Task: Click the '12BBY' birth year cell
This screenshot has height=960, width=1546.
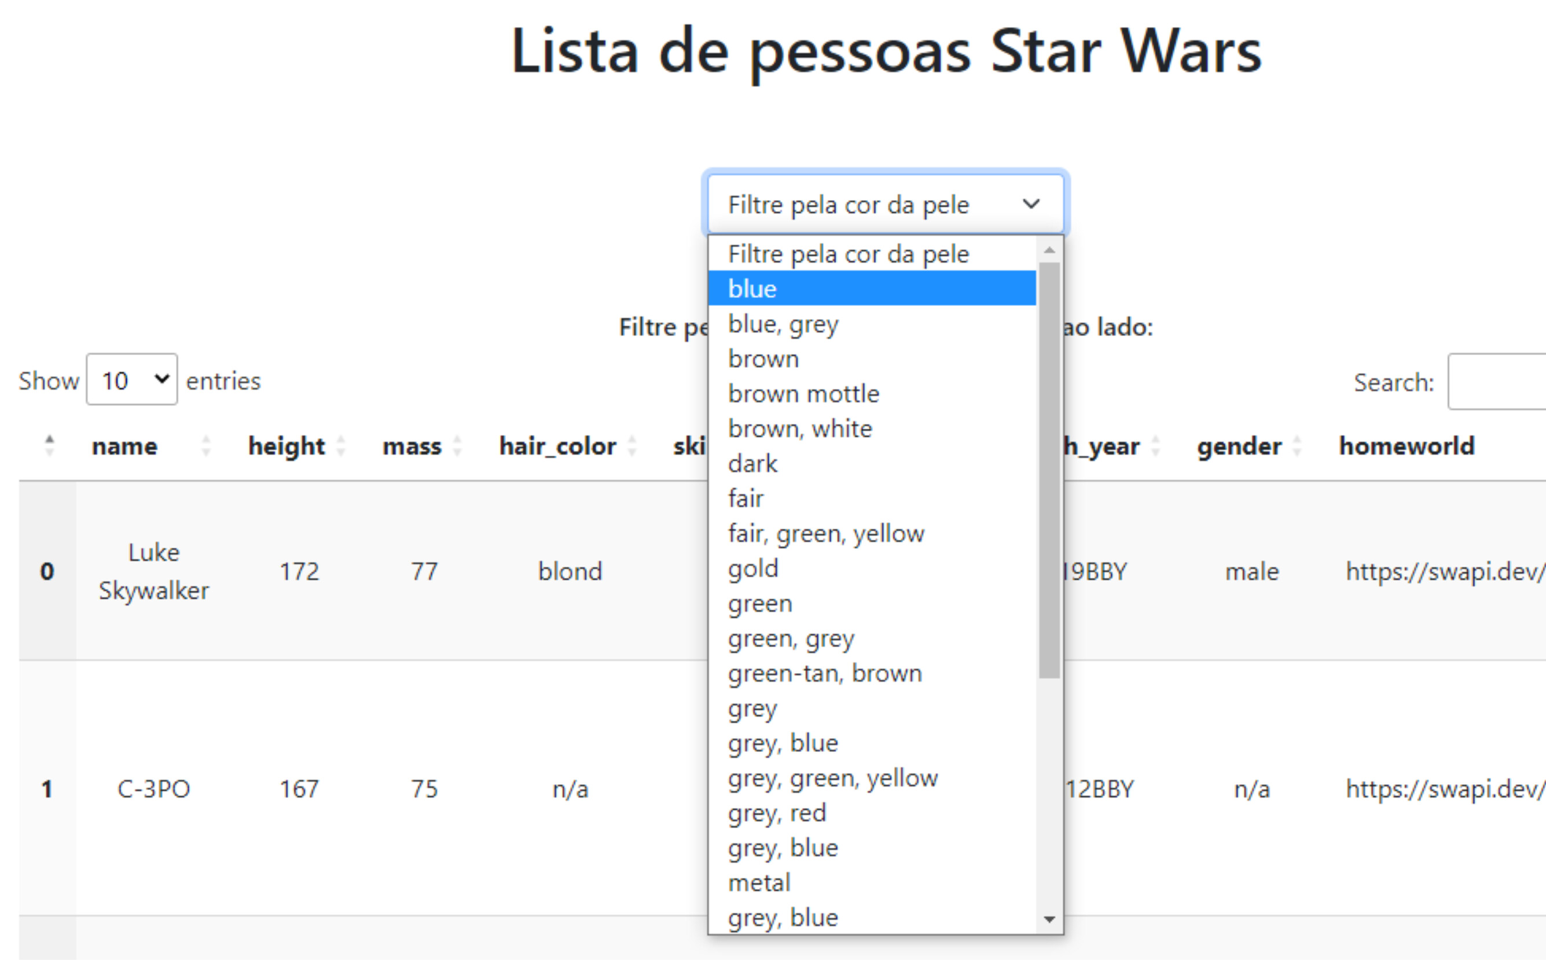Action: point(1099,789)
